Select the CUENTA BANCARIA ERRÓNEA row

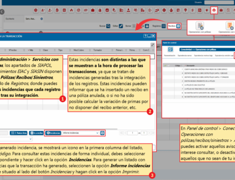199,69
